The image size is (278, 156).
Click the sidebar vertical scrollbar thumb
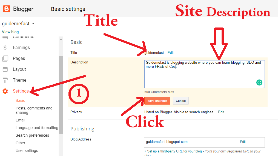coord(61,95)
